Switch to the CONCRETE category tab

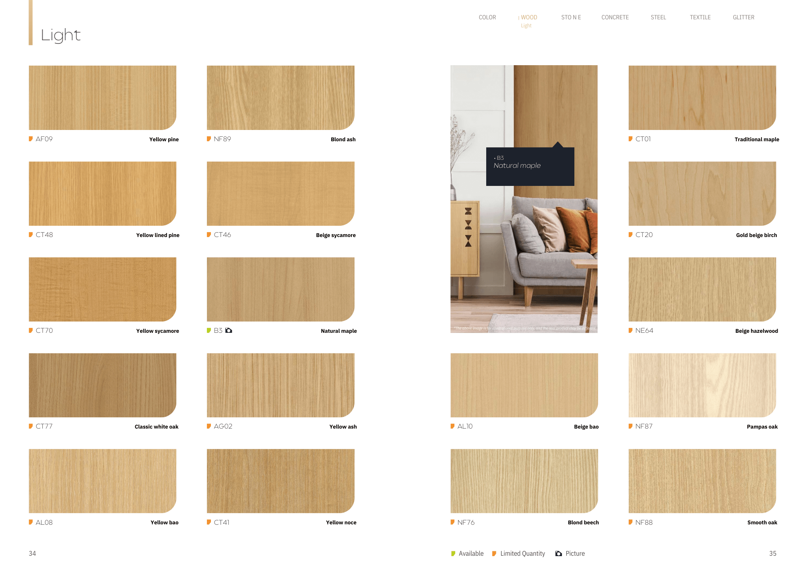pos(615,17)
